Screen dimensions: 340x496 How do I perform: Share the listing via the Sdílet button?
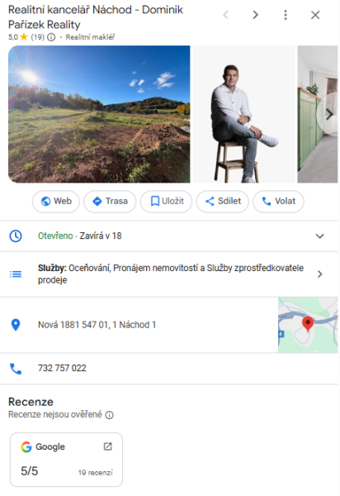(x=223, y=201)
